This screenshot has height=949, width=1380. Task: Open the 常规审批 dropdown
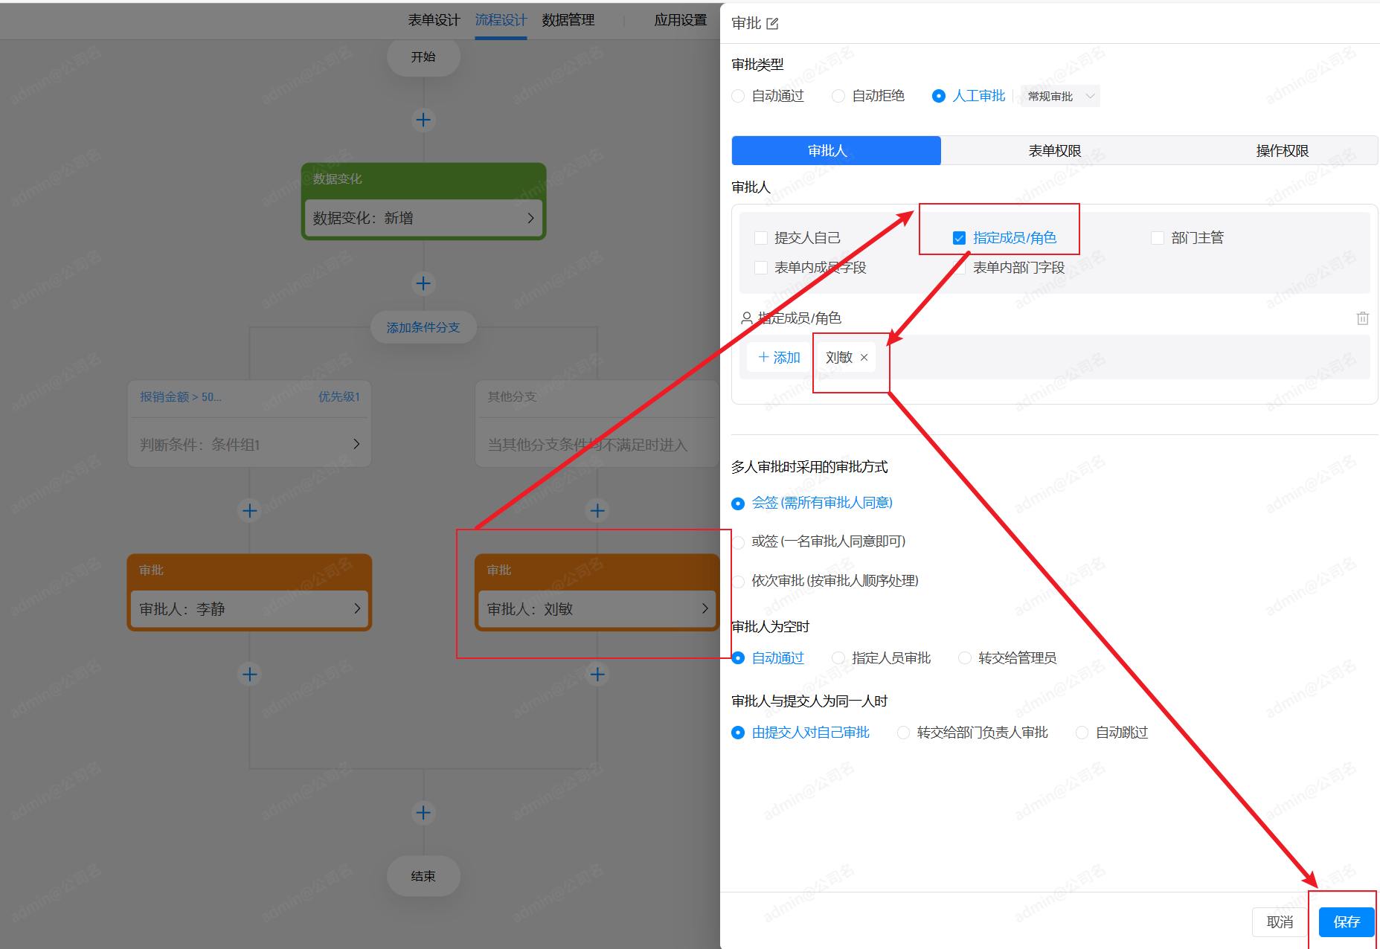point(1060,96)
